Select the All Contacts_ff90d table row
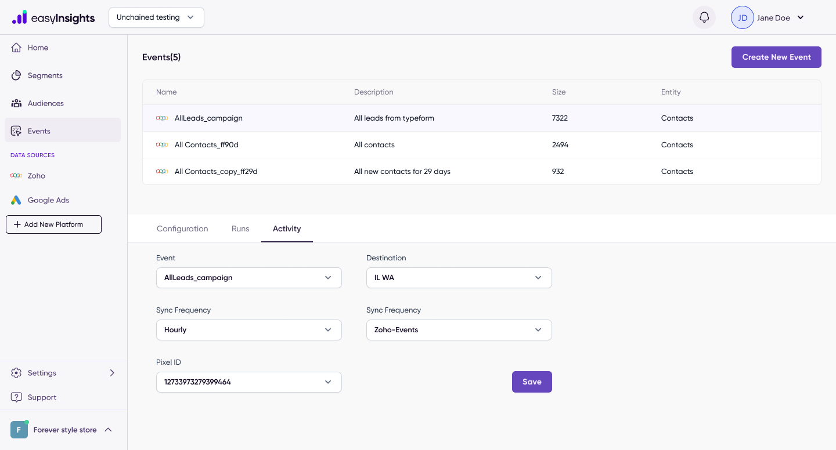Image resolution: width=836 pixels, height=450 pixels. pos(482,145)
